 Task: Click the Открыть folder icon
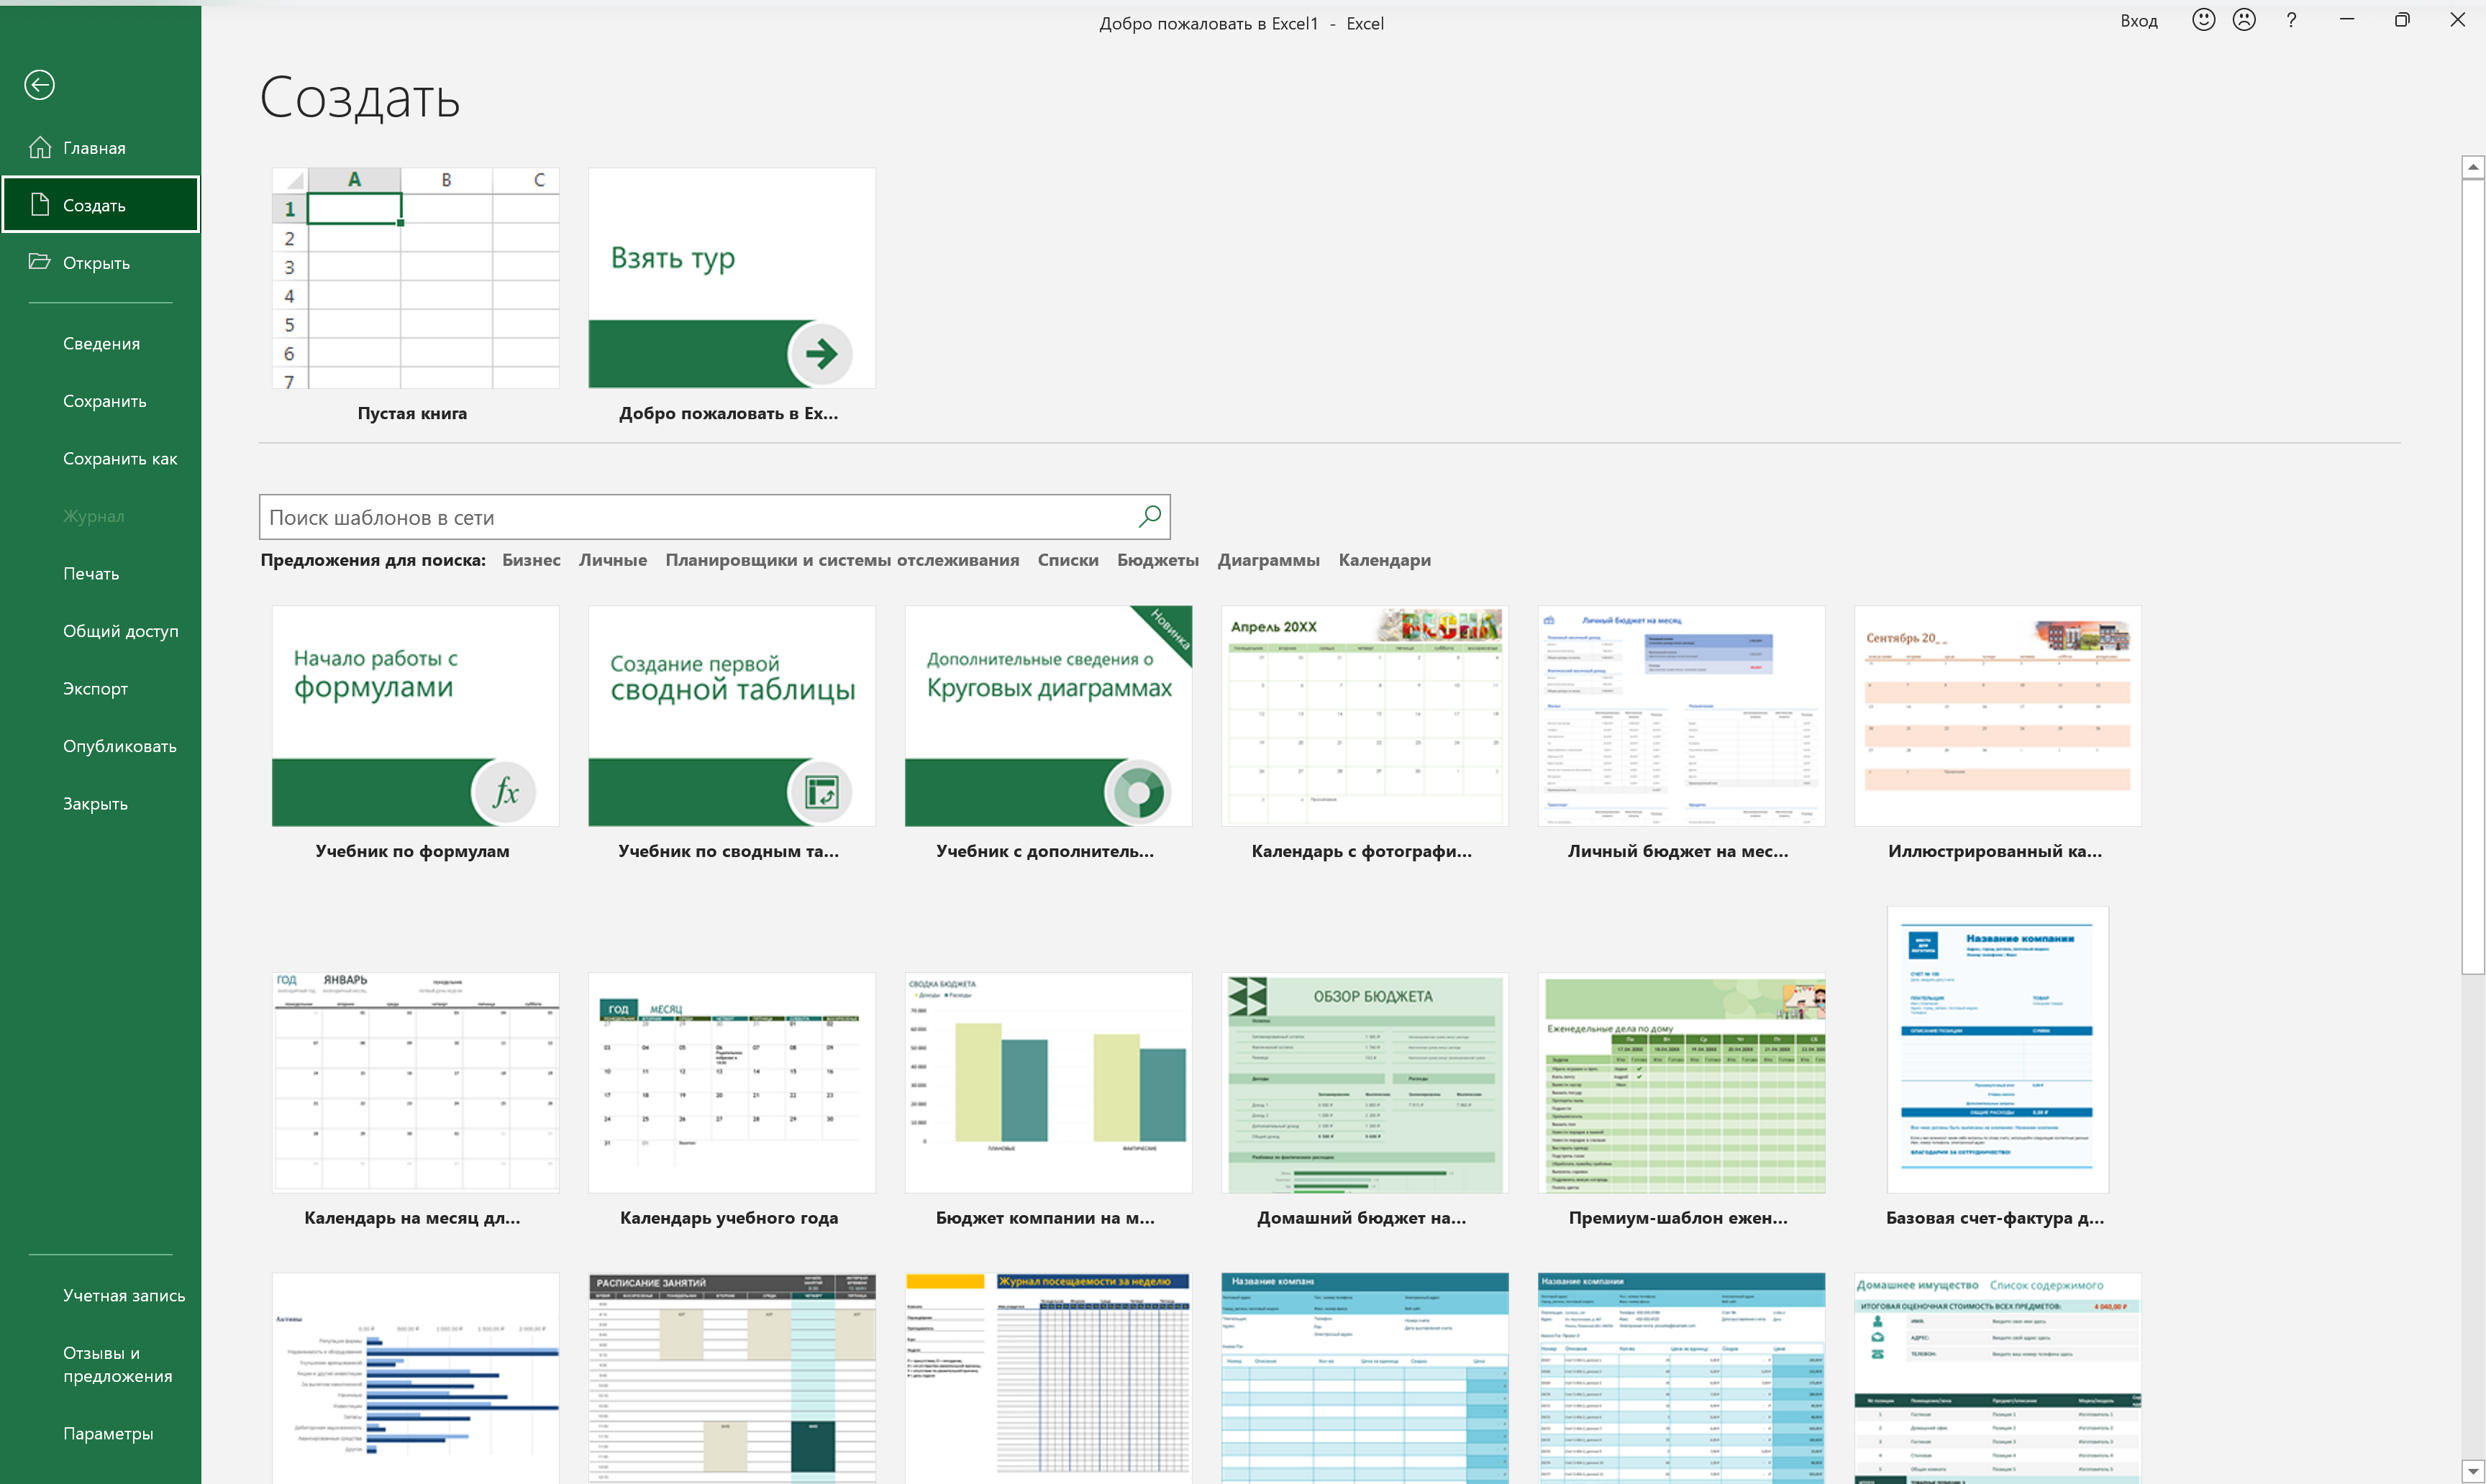[x=40, y=262]
